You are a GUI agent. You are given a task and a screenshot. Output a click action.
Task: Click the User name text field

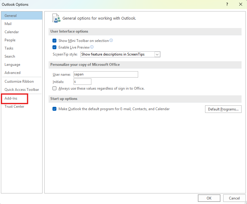(105, 75)
